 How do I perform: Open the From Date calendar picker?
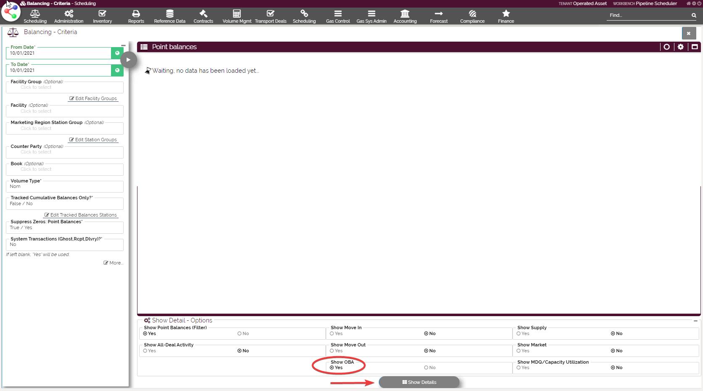117,53
